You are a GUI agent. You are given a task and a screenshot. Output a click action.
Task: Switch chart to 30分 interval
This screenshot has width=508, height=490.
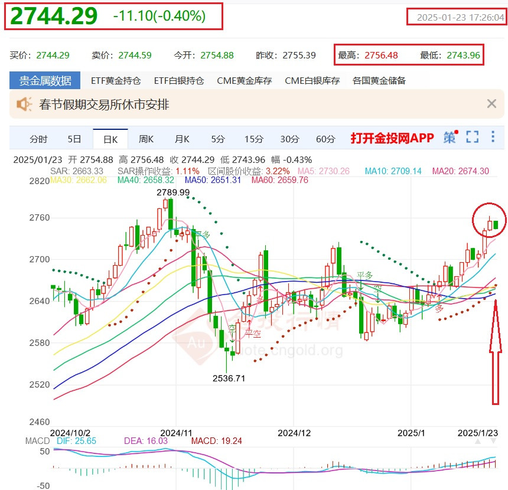coord(289,139)
